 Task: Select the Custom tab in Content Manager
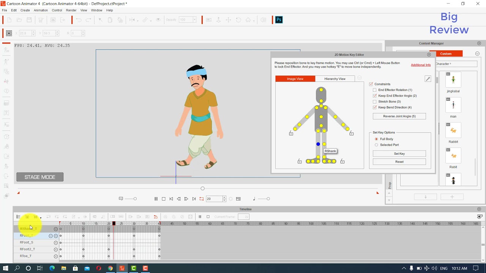coord(446,54)
